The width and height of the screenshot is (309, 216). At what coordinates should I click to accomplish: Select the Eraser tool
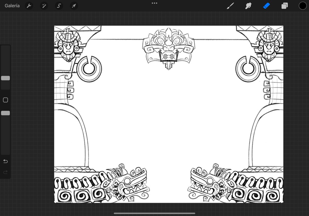pyautogui.click(x=267, y=5)
